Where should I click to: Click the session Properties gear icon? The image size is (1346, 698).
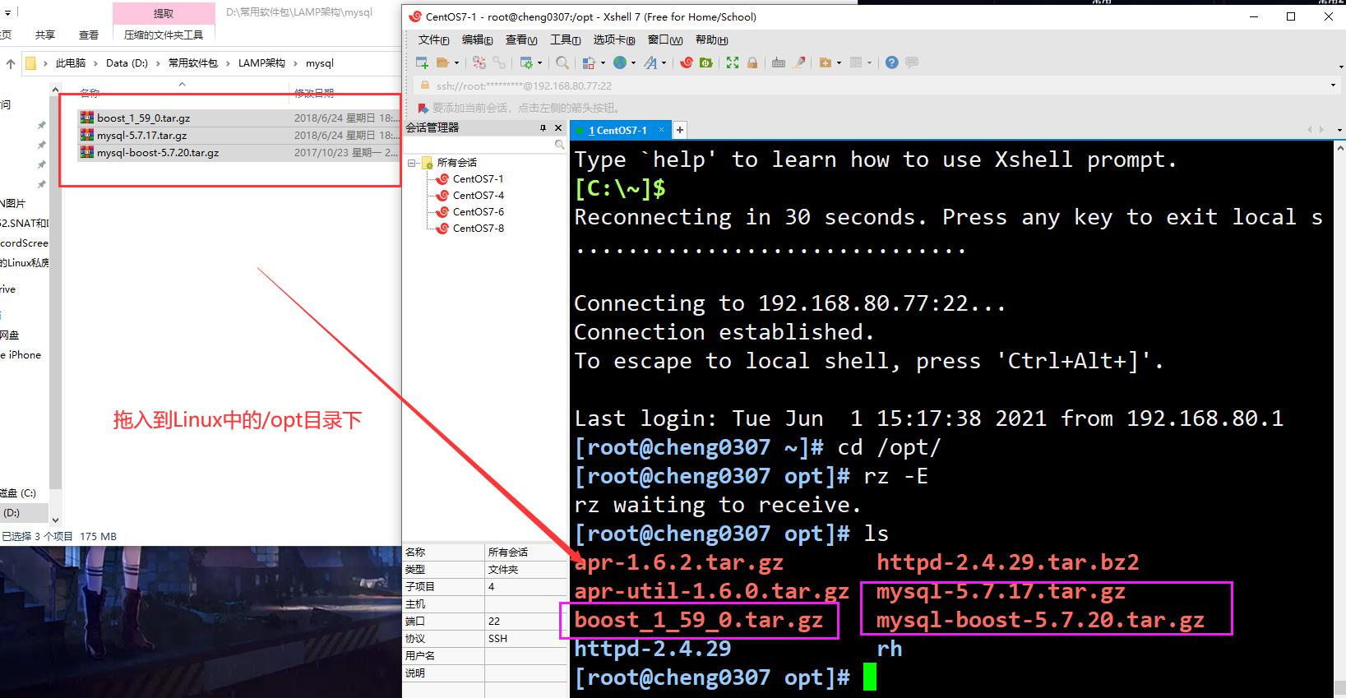pyautogui.click(x=526, y=62)
